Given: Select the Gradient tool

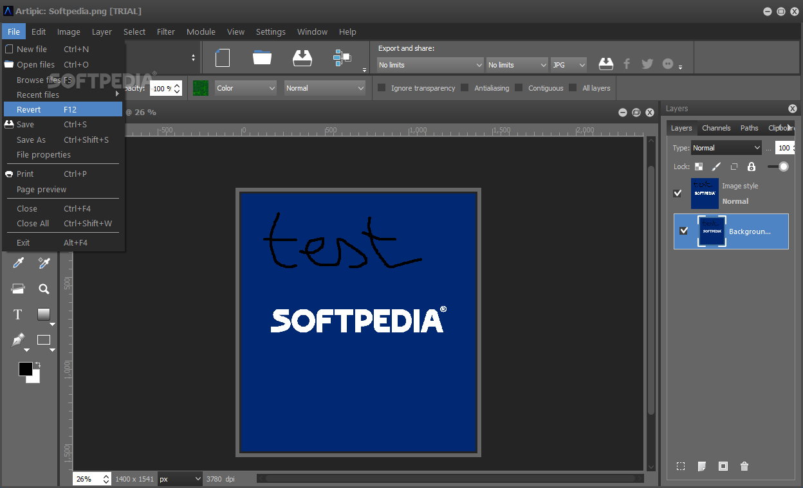Looking at the screenshot, I should click(44, 314).
